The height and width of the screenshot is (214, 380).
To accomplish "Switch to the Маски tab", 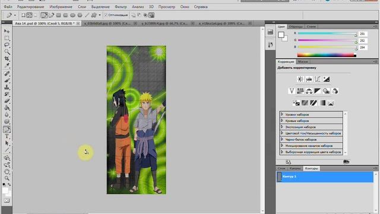I will pyautogui.click(x=303, y=62).
